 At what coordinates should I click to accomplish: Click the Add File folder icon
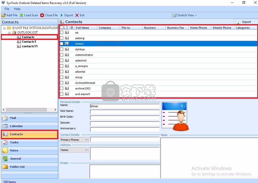(4, 15)
